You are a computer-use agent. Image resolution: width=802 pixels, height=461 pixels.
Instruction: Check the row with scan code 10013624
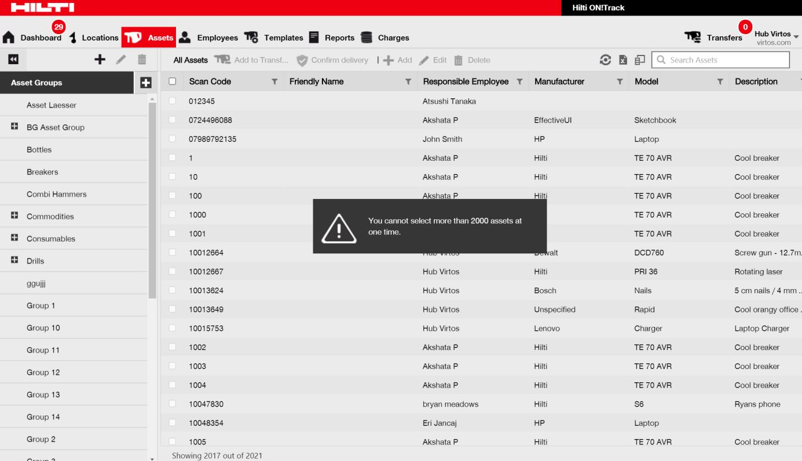(x=172, y=290)
